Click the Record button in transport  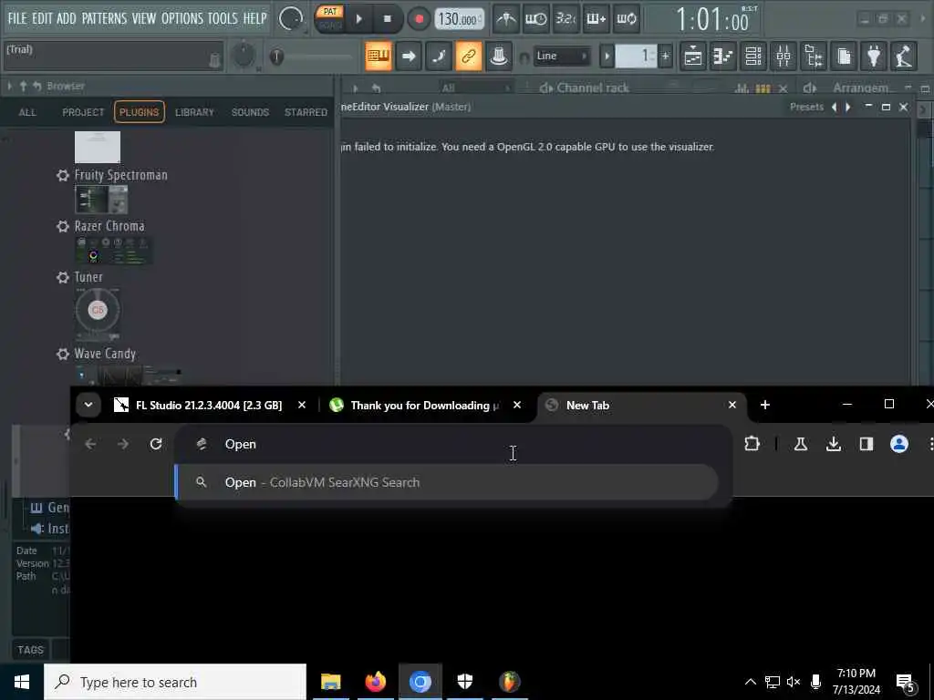[419, 19]
